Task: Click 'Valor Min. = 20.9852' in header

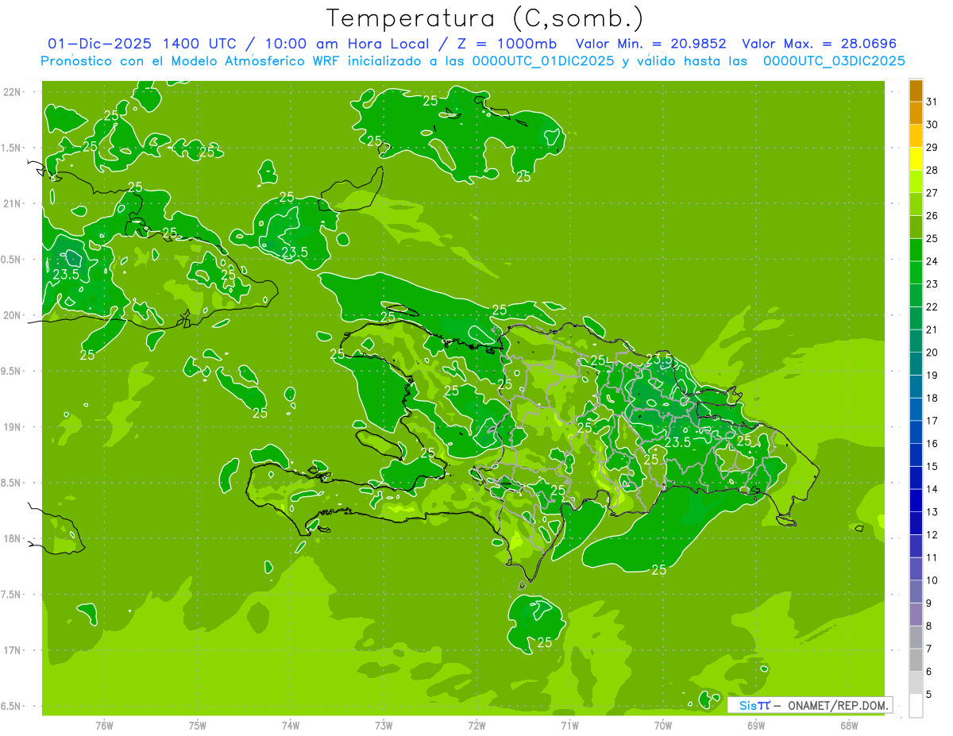Action: click(x=650, y=44)
